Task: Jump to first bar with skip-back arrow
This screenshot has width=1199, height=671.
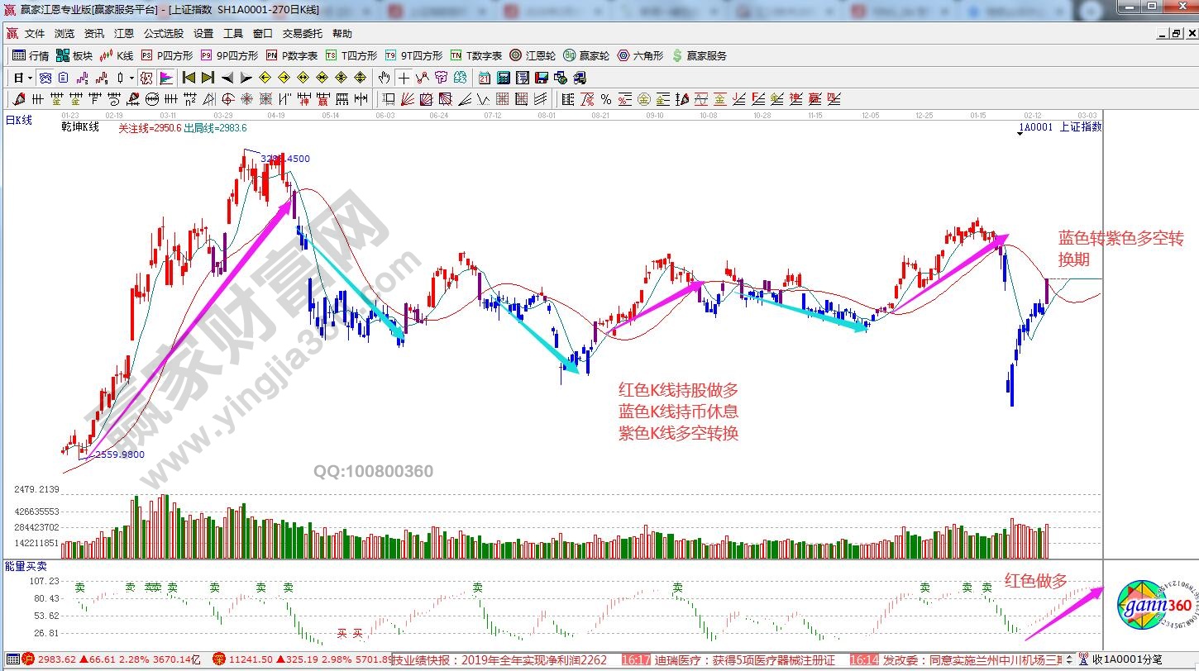Action: (x=189, y=79)
